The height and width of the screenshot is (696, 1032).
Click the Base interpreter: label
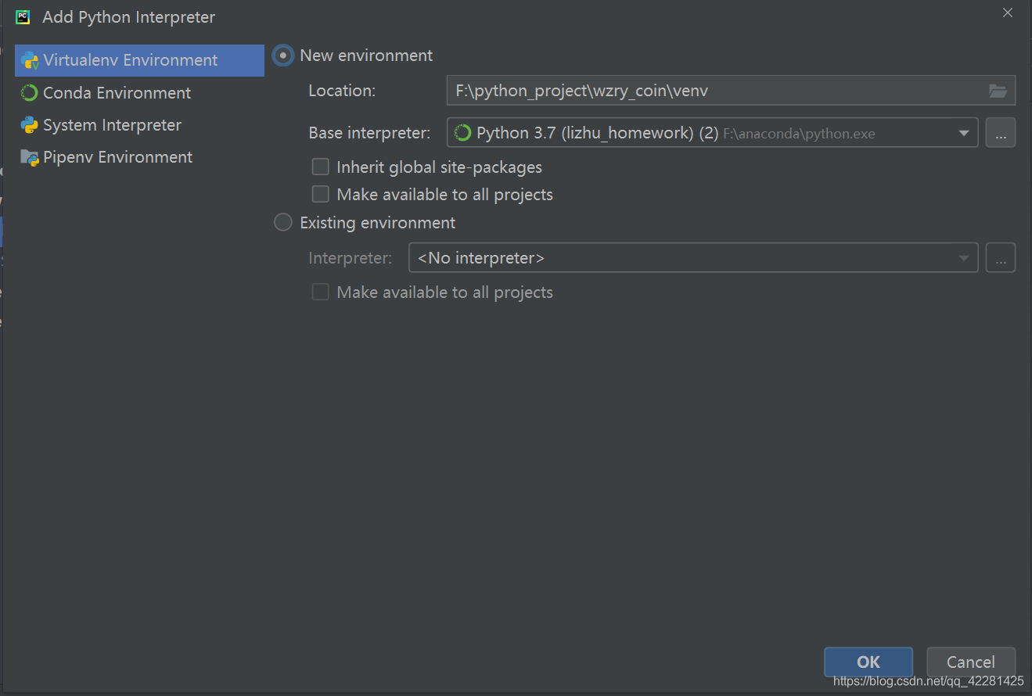[x=369, y=133]
